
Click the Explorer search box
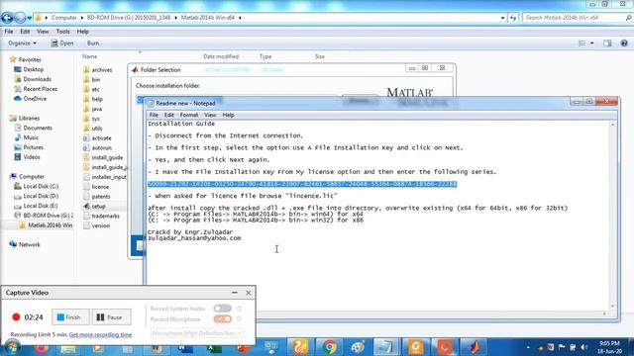[x=577, y=18]
